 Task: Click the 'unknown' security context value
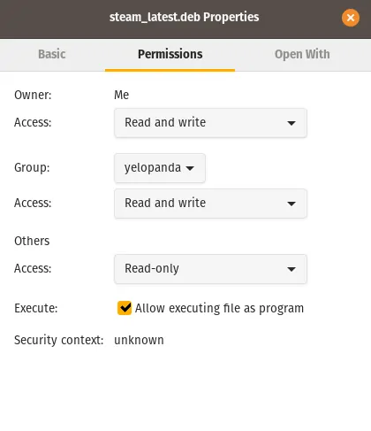[x=139, y=340]
